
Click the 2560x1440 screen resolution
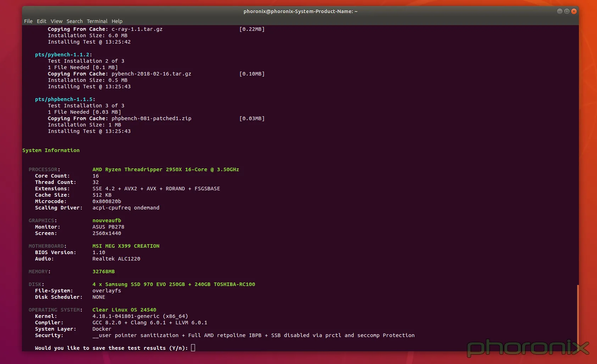(x=107, y=233)
